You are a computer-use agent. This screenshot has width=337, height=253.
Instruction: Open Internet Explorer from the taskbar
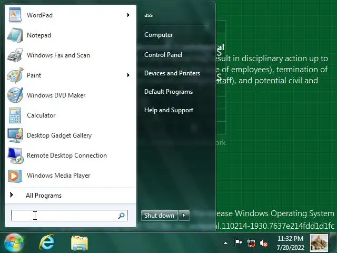(47, 243)
